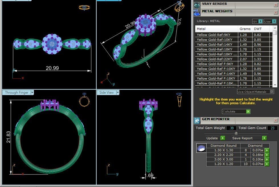279x187 pixels.
Task: Click green arrow next to Update
Action: tap(223, 138)
